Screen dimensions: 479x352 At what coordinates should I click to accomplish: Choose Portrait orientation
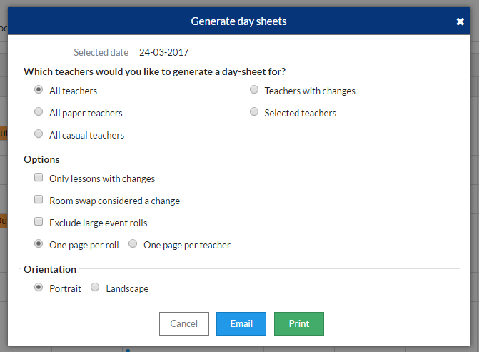point(39,288)
